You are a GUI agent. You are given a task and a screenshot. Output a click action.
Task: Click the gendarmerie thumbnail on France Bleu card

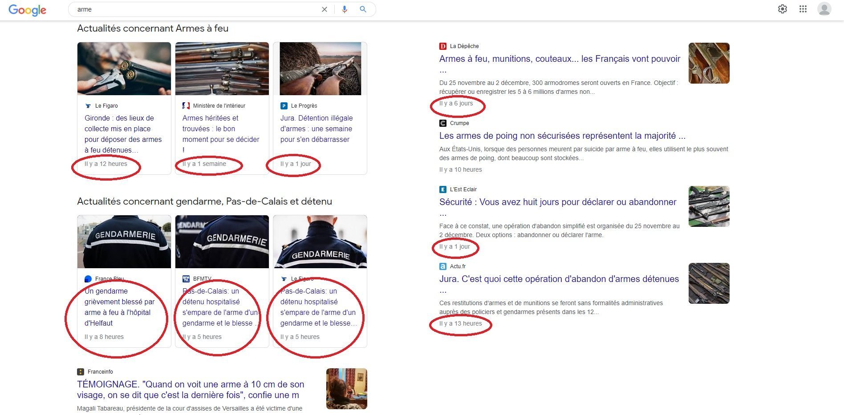click(x=124, y=242)
